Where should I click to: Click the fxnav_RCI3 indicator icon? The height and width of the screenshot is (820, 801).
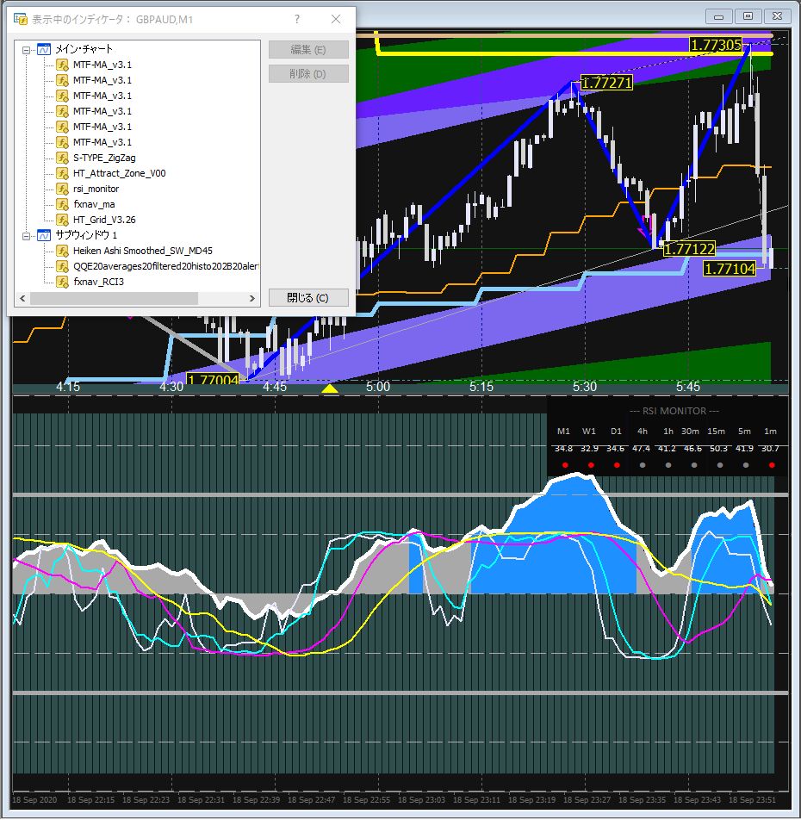[62, 282]
